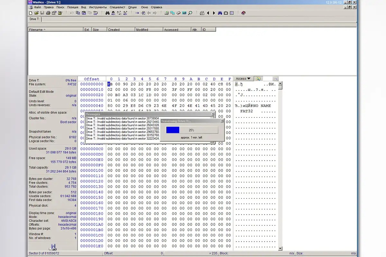Click the Go To Offset arrow icon
This screenshot has width=386, height=257.
click(x=137, y=13)
